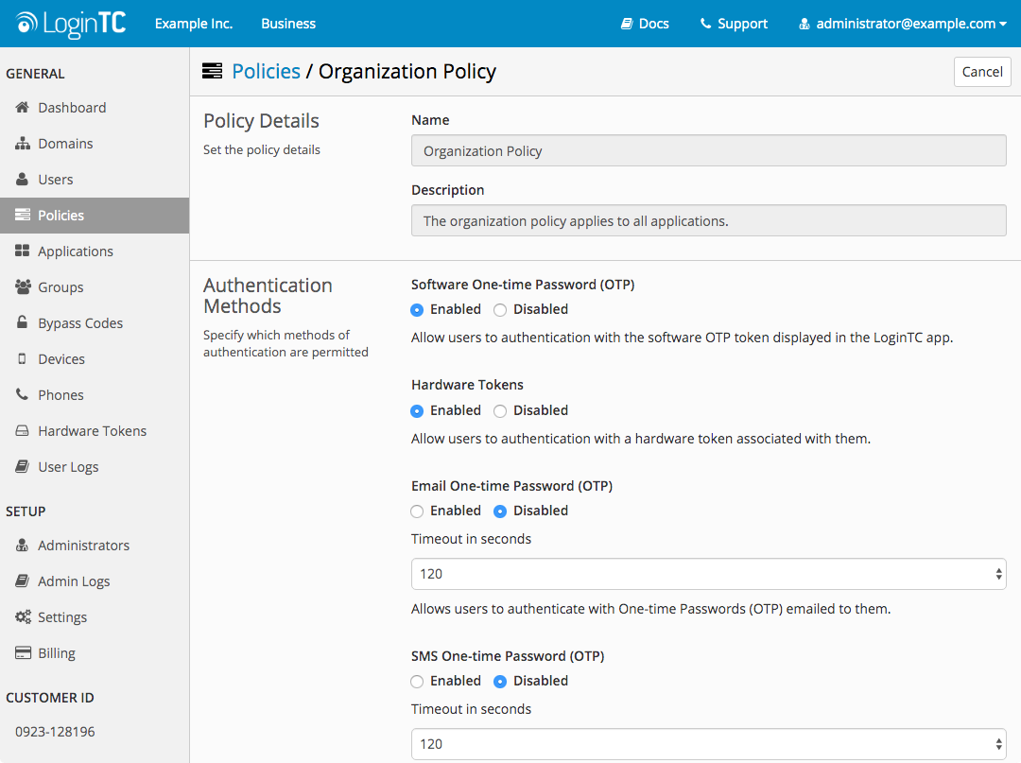Viewport: 1021px width, 763px height.
Task: Click Business plan link in header
Action: 288,24
